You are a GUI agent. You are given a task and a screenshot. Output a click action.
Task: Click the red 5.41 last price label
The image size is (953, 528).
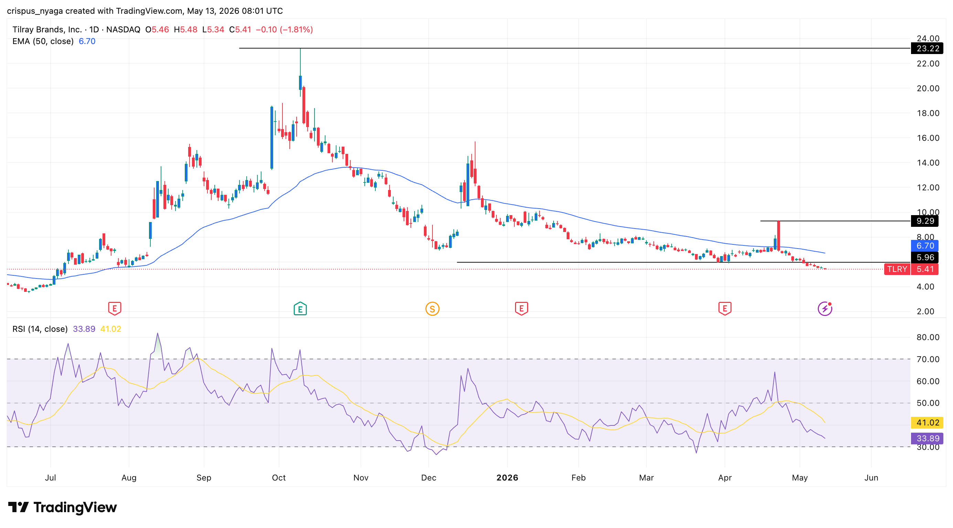point(925,269)
